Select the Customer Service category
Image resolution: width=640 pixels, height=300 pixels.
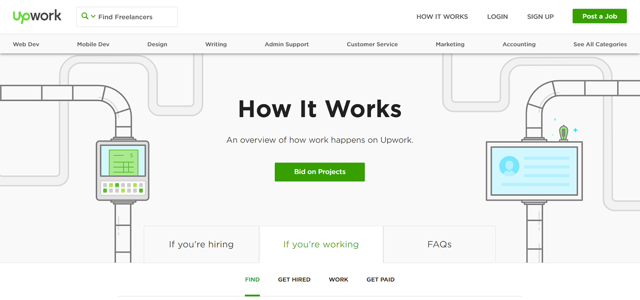coord(372,44)
